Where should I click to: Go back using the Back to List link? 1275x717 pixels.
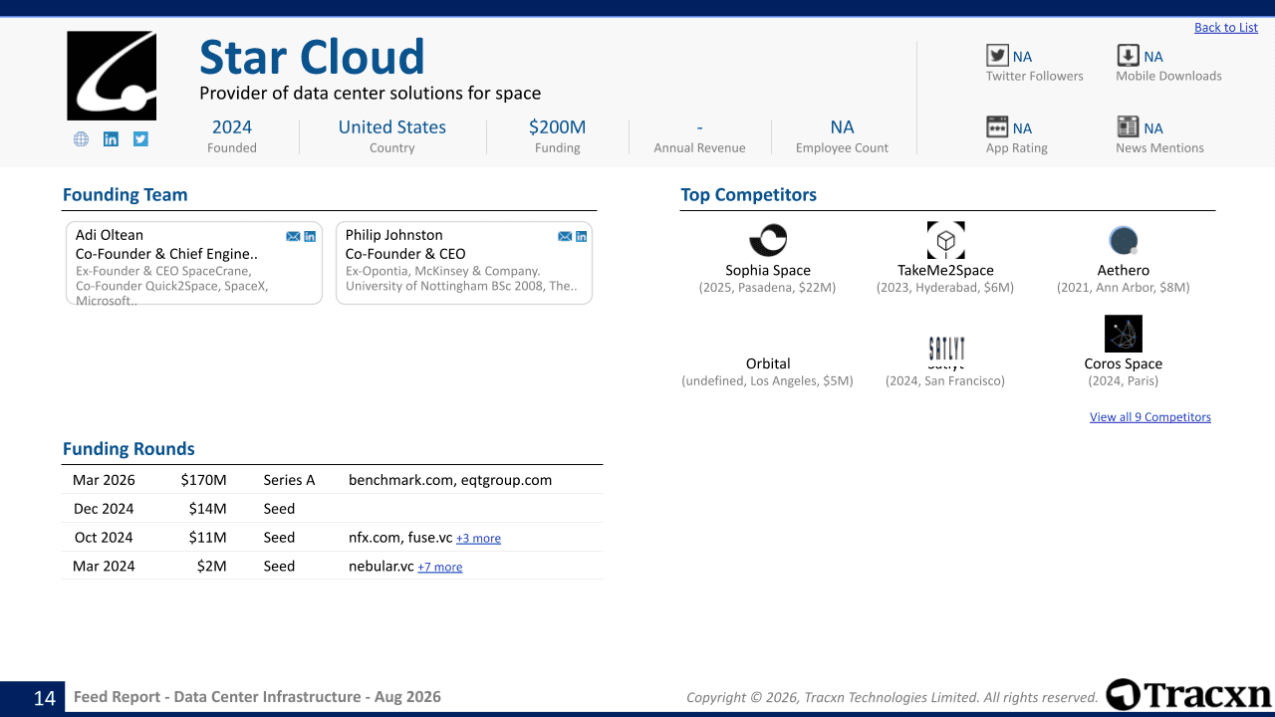coord(1226,28)
